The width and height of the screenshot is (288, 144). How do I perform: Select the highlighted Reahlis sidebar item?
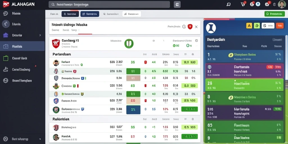22,46
